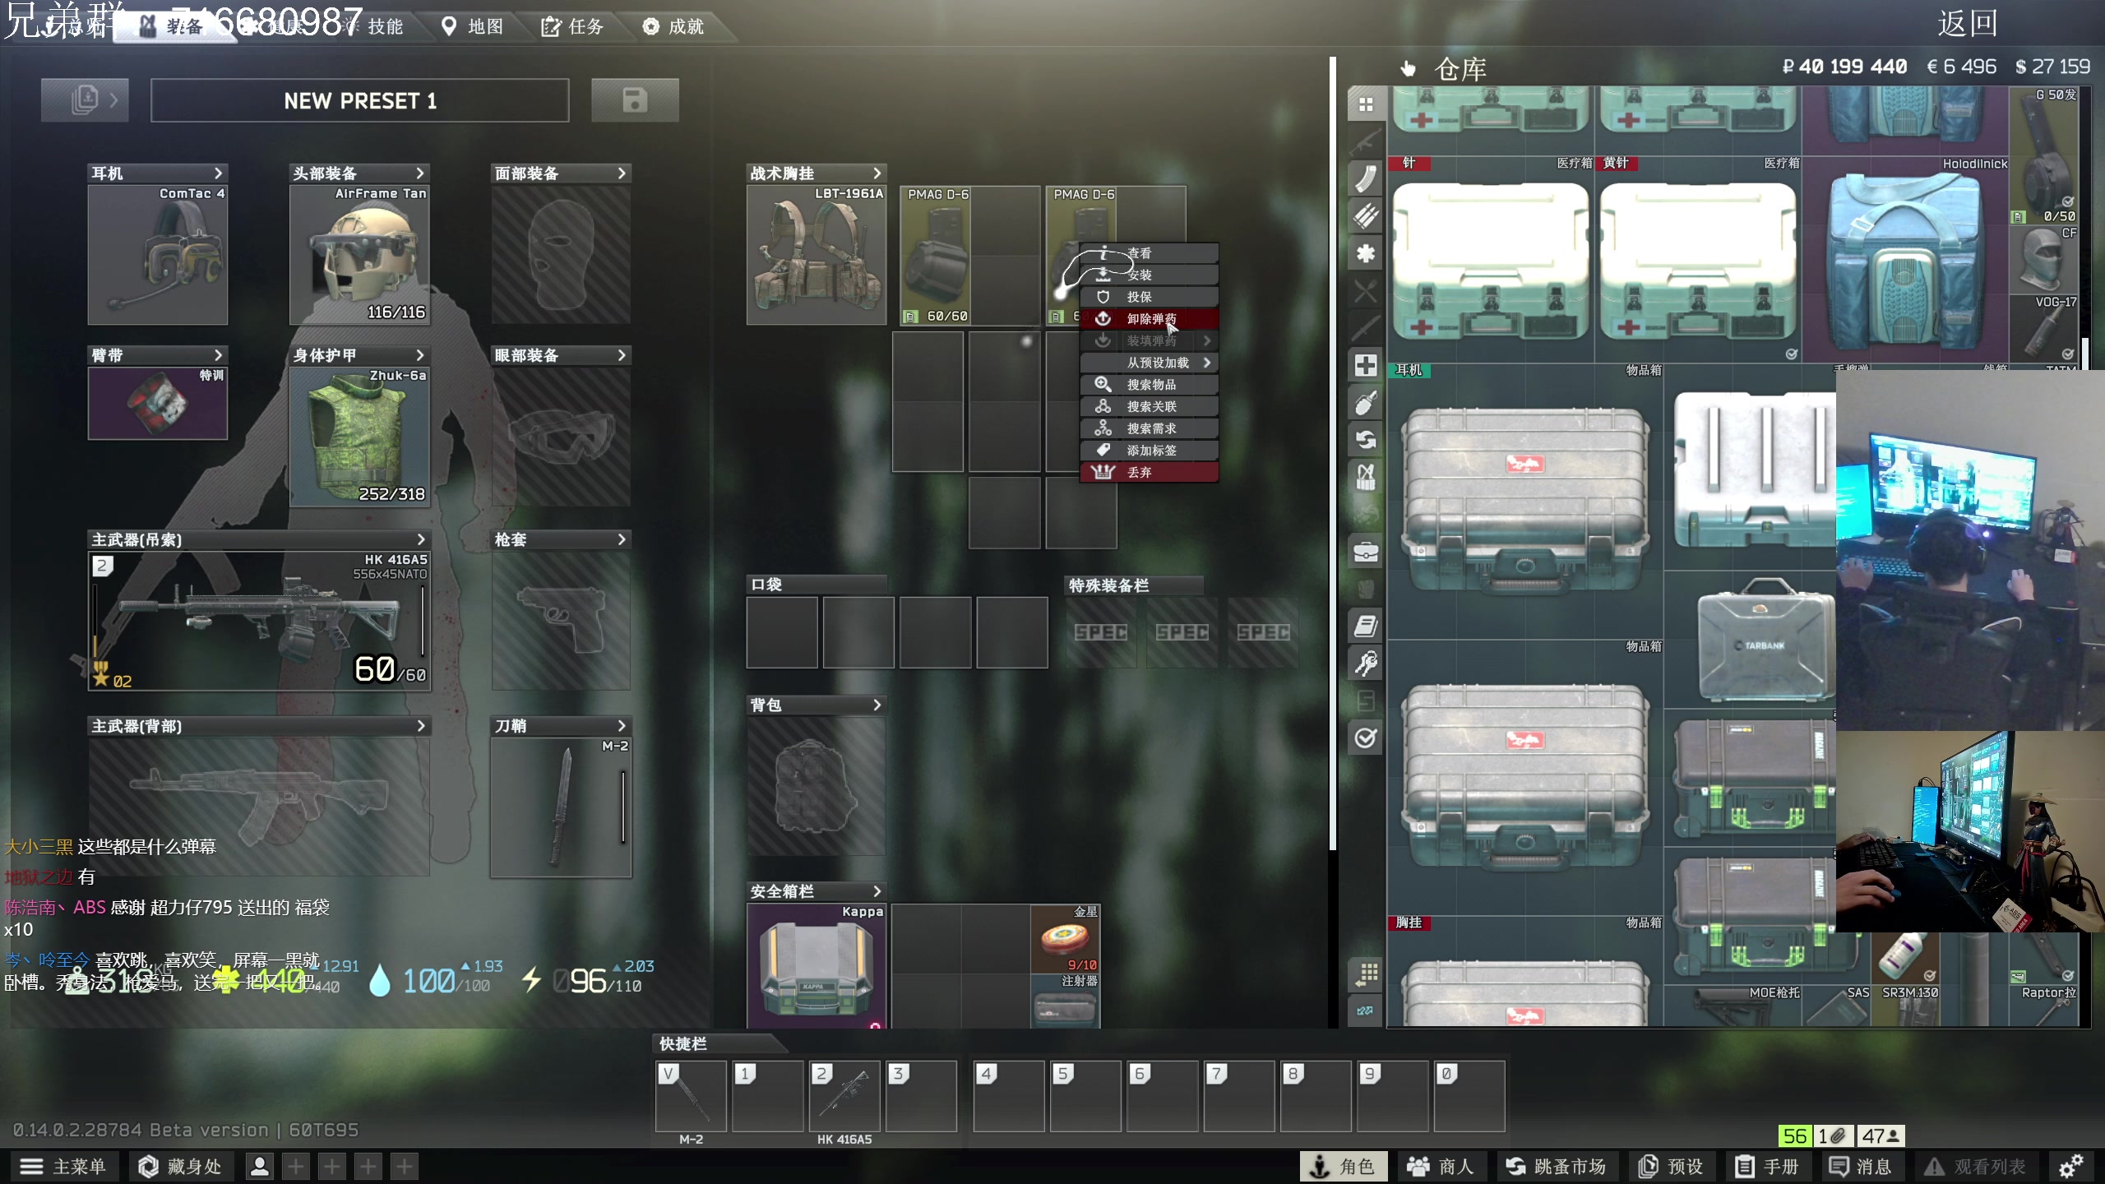Filter stash by ammo rounds icon
The height and width of the screenshot is (1184, 2105).
click(x=1366, y=215)
